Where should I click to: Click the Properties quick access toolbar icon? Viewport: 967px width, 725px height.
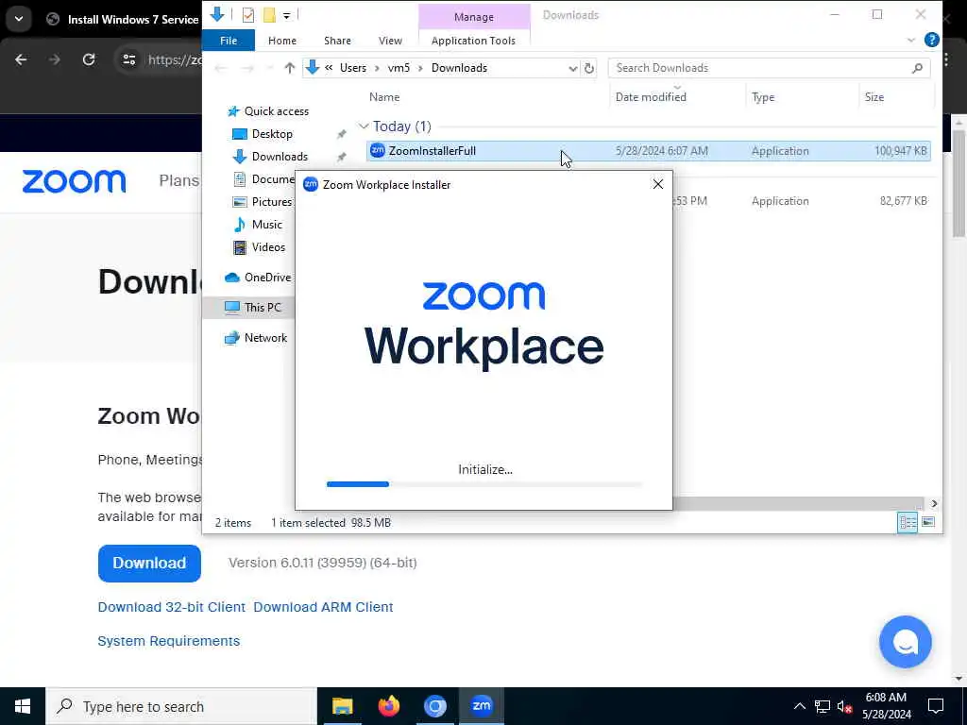(x=248, y=15)
